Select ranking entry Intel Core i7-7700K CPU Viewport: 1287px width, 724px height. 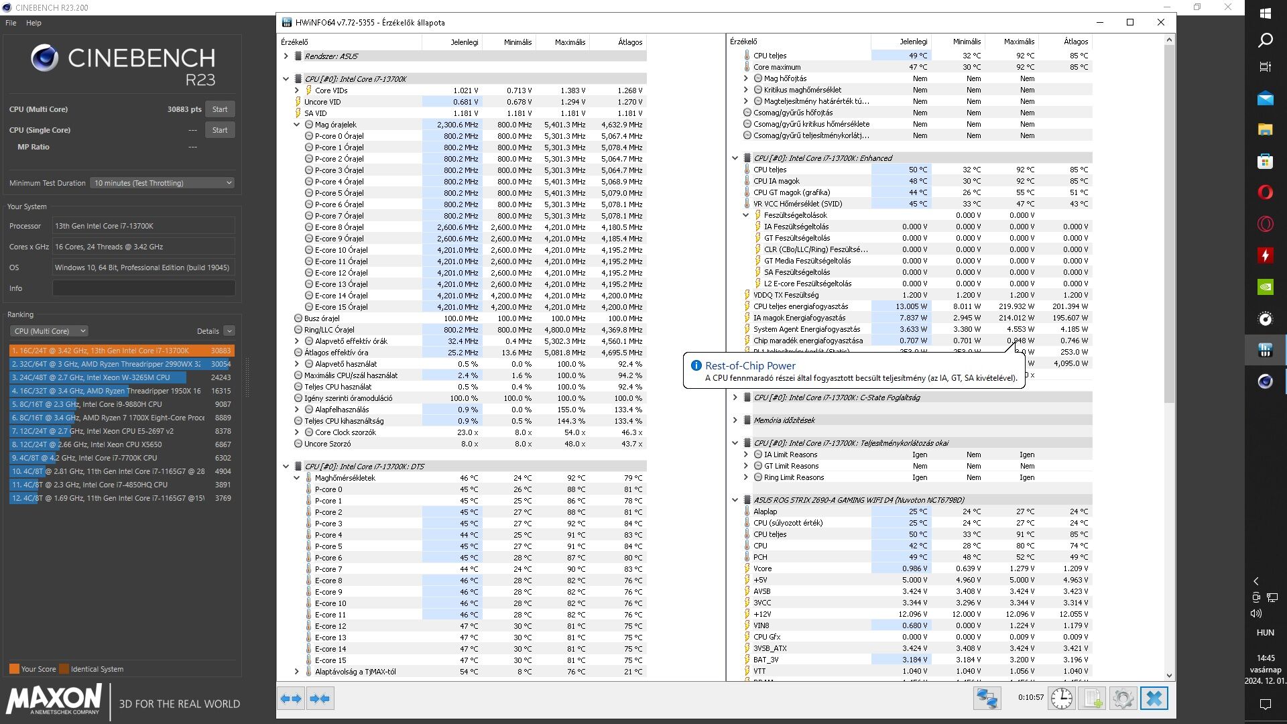tap(121, 458)
